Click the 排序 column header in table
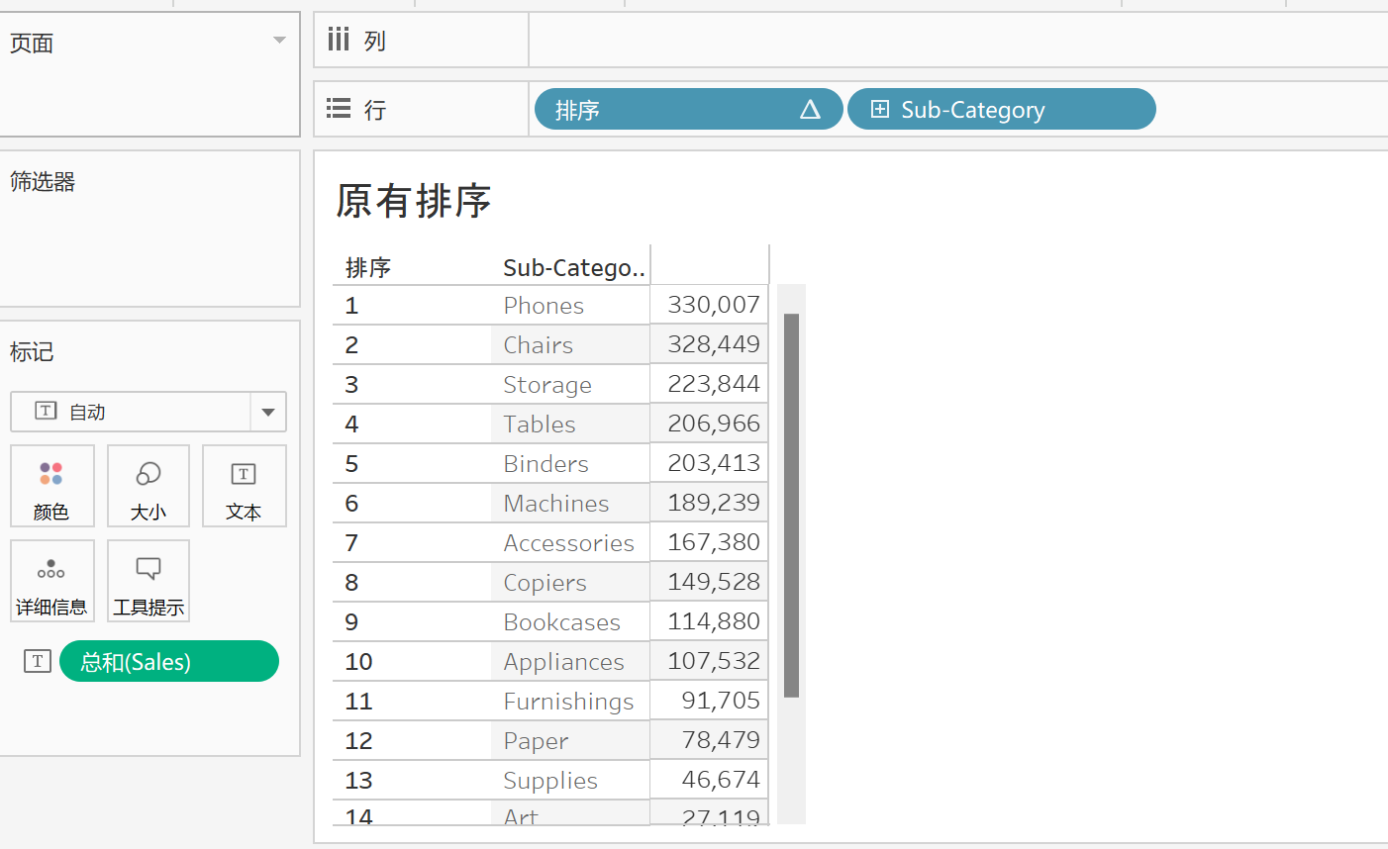 click(x=368, y=267)
